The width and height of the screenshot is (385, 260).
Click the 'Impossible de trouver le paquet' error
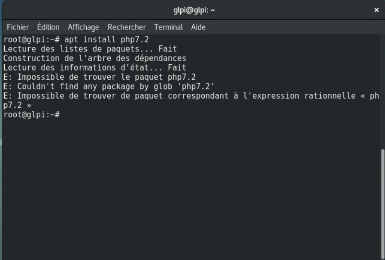click(100, 77)
